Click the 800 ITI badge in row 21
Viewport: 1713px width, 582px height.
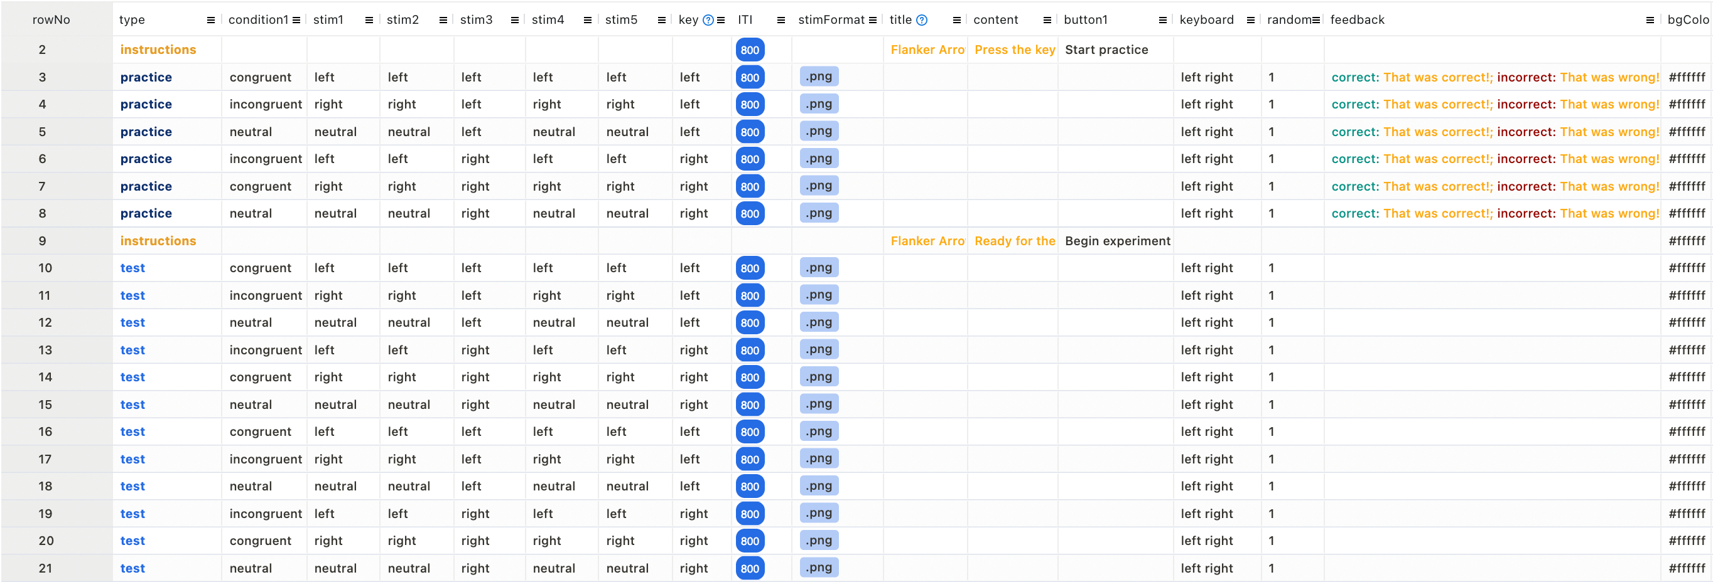click(750, 569)
